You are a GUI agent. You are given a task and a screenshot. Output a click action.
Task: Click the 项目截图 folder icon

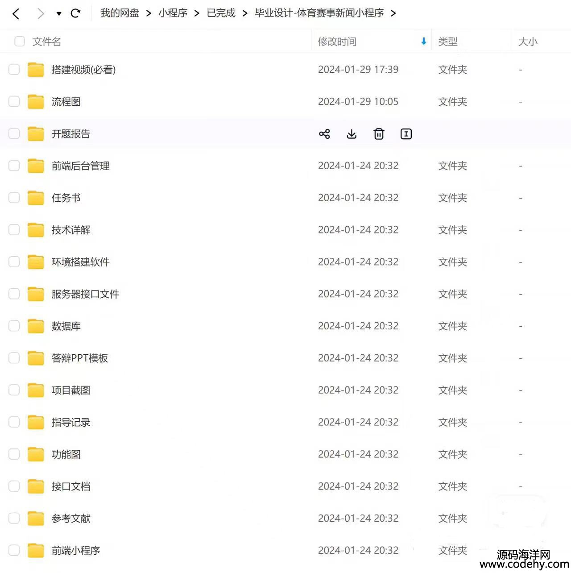coord(36,390)
